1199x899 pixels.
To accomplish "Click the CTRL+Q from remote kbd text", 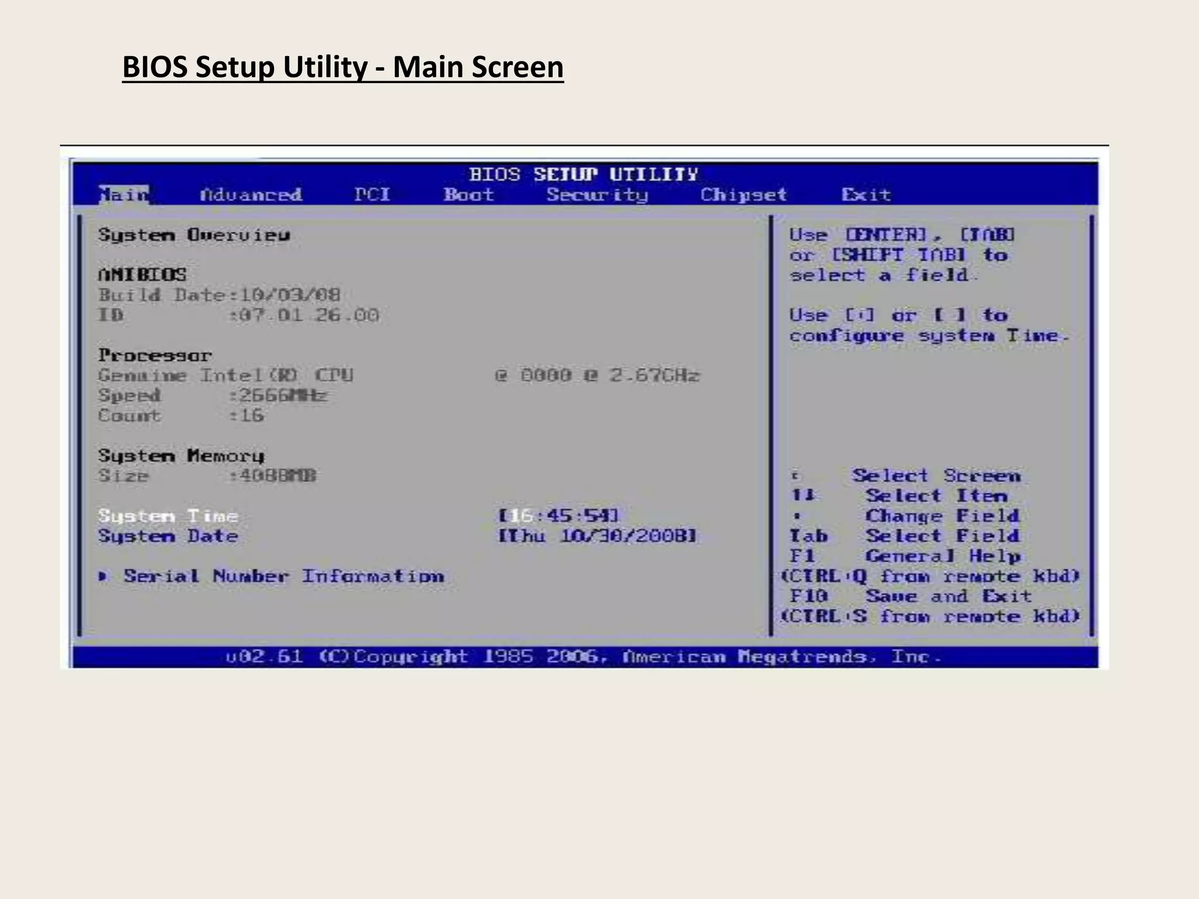I will [x=930, y=577].
